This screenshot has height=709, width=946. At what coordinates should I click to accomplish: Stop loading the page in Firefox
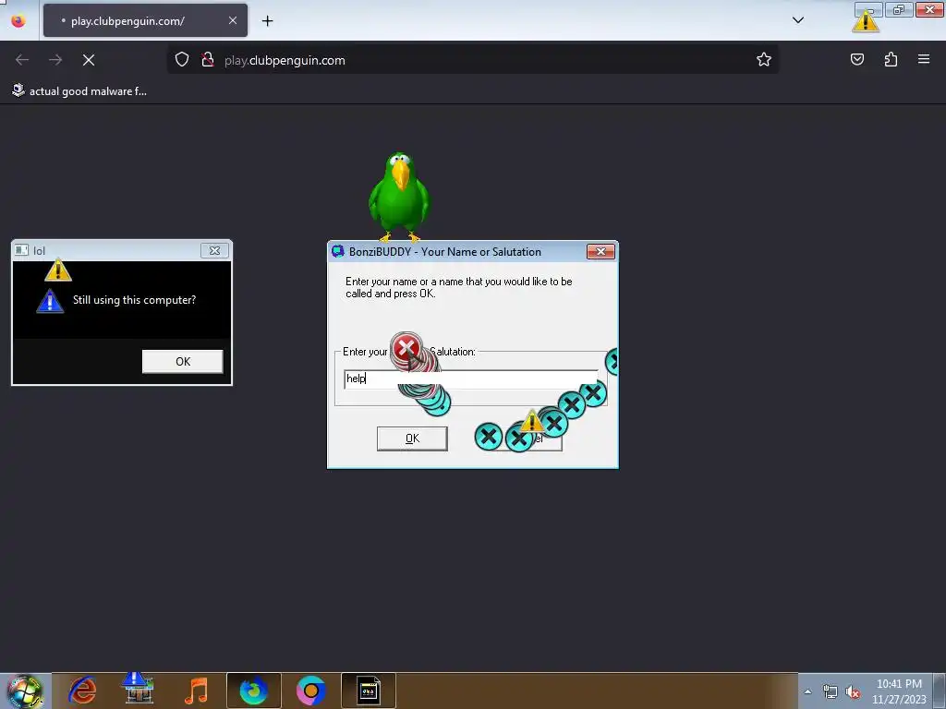coord(89,60)
